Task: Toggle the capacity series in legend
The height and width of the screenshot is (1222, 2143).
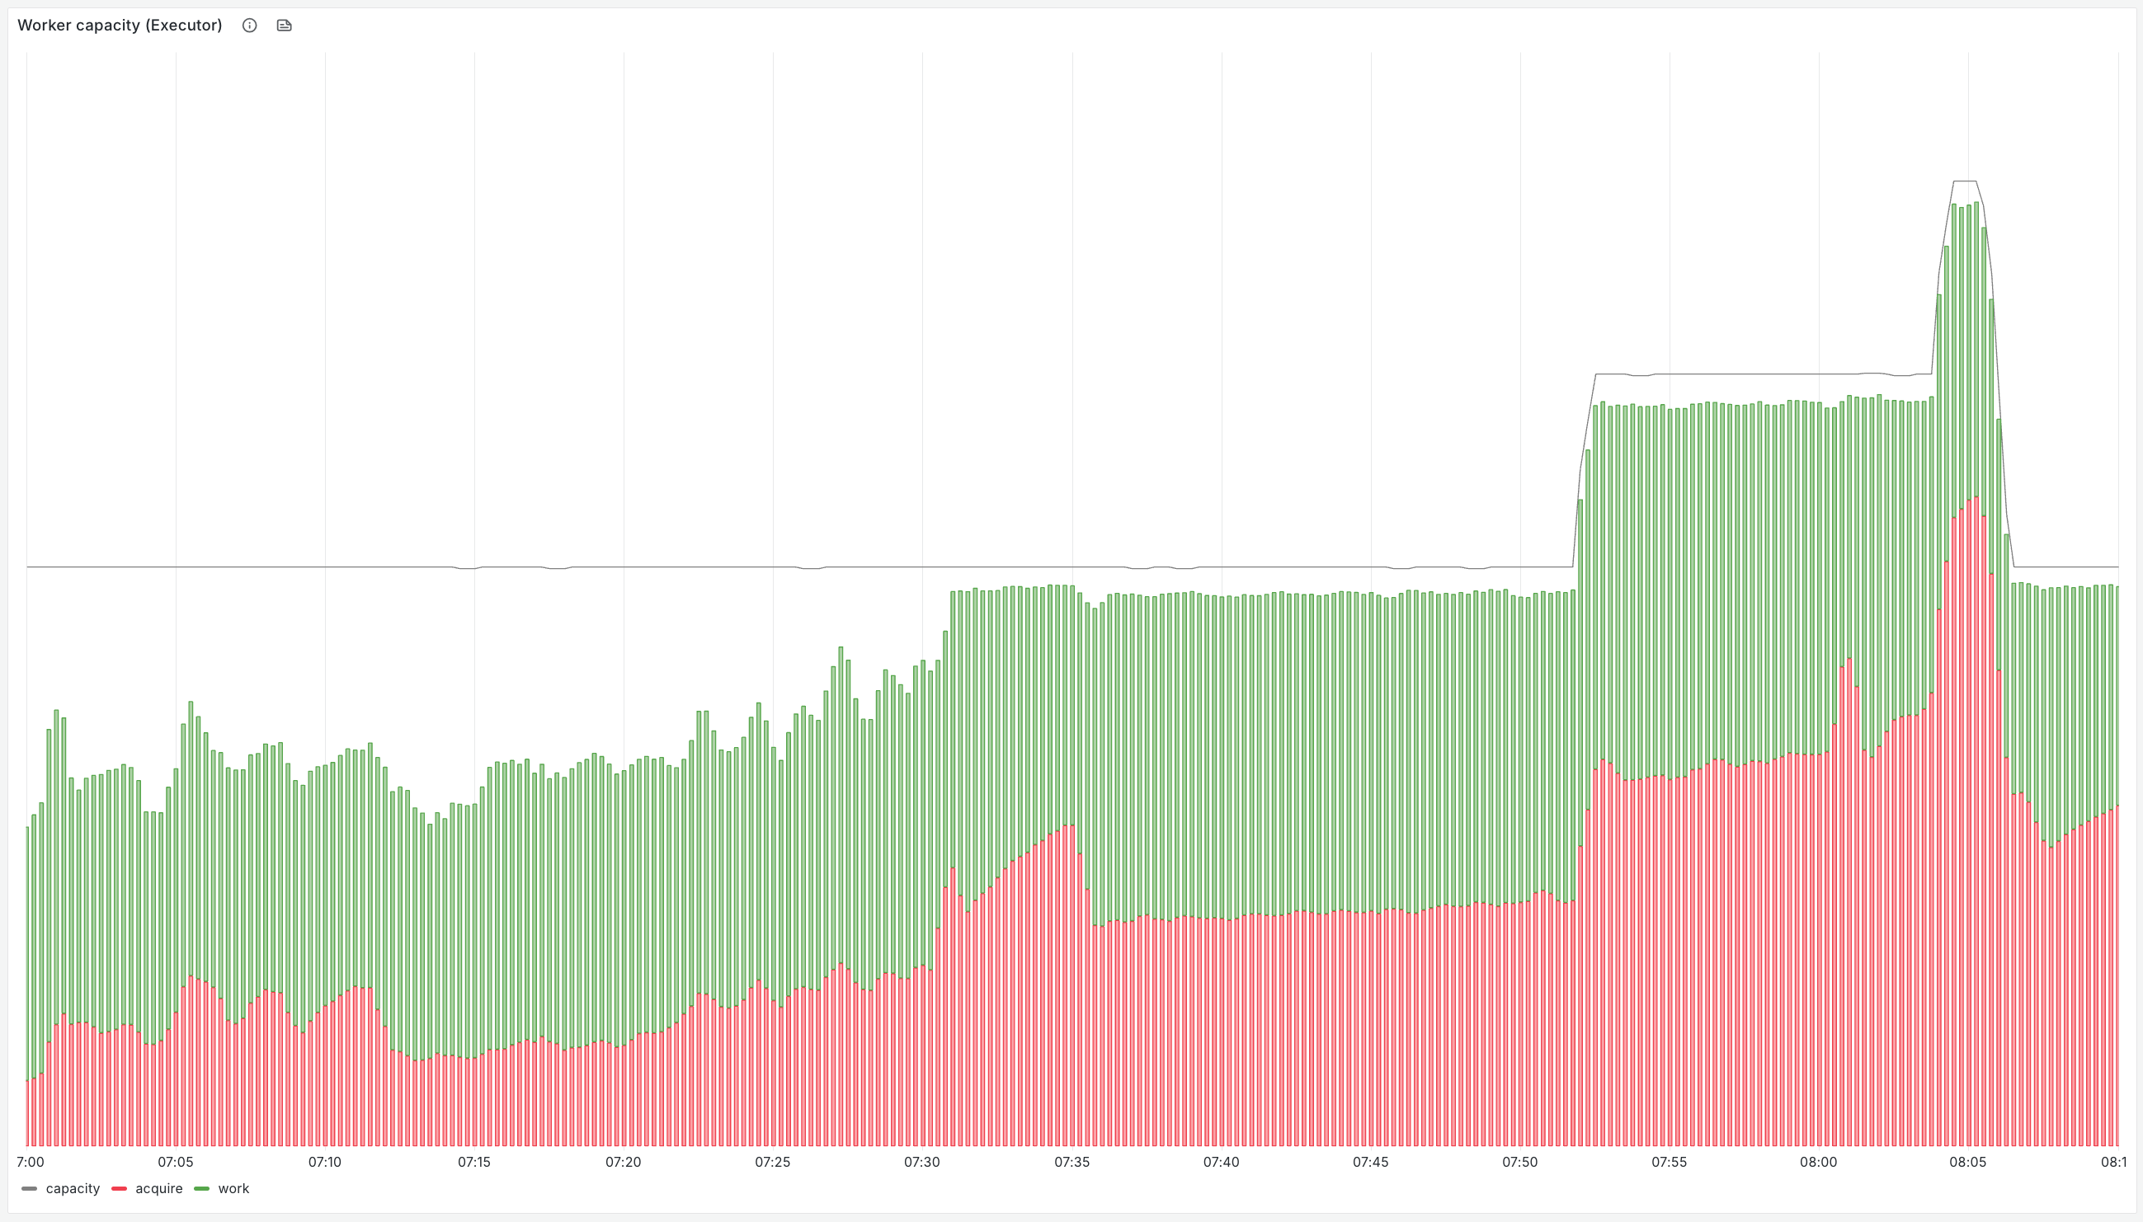Action: pos(73,1188)
